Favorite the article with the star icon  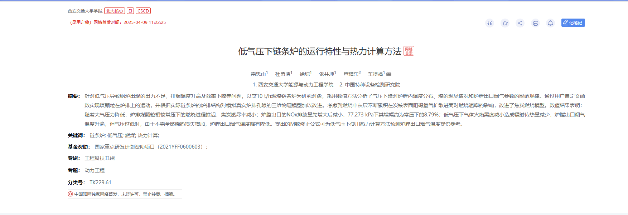click(505, 23)
